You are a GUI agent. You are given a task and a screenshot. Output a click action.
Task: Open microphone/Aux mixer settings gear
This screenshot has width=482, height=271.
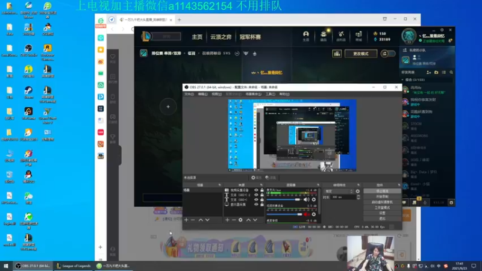[x=313, y=199]
